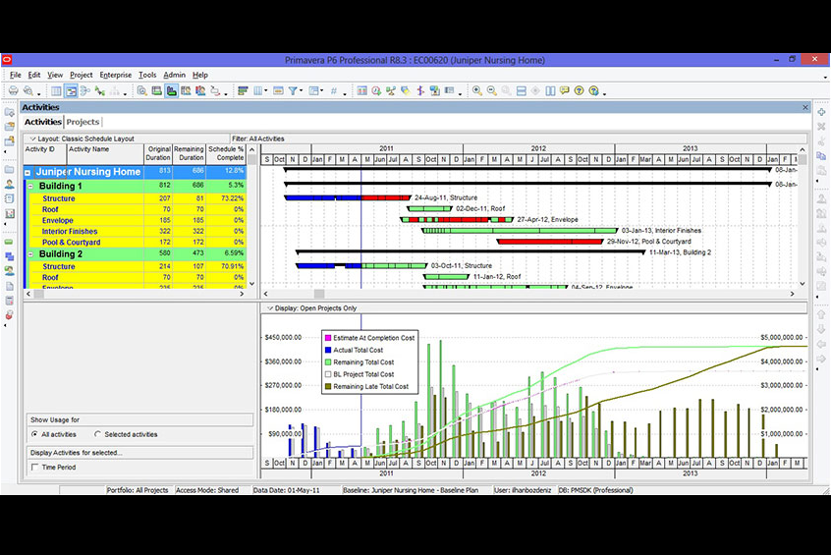Select the All activities radio button
The width and height of the screenshot is (831, 555).
(x=35, y=434)
